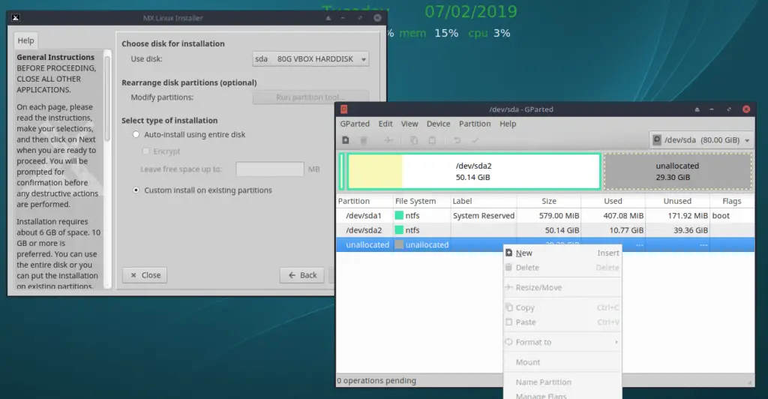Select the /dev/sda2 partition row

(x=545, y=230)
